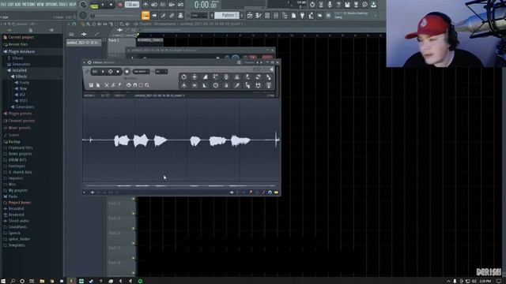Open the EDIT menu
The width and height of the screenshot is (506, 284).
click(10, 5)
